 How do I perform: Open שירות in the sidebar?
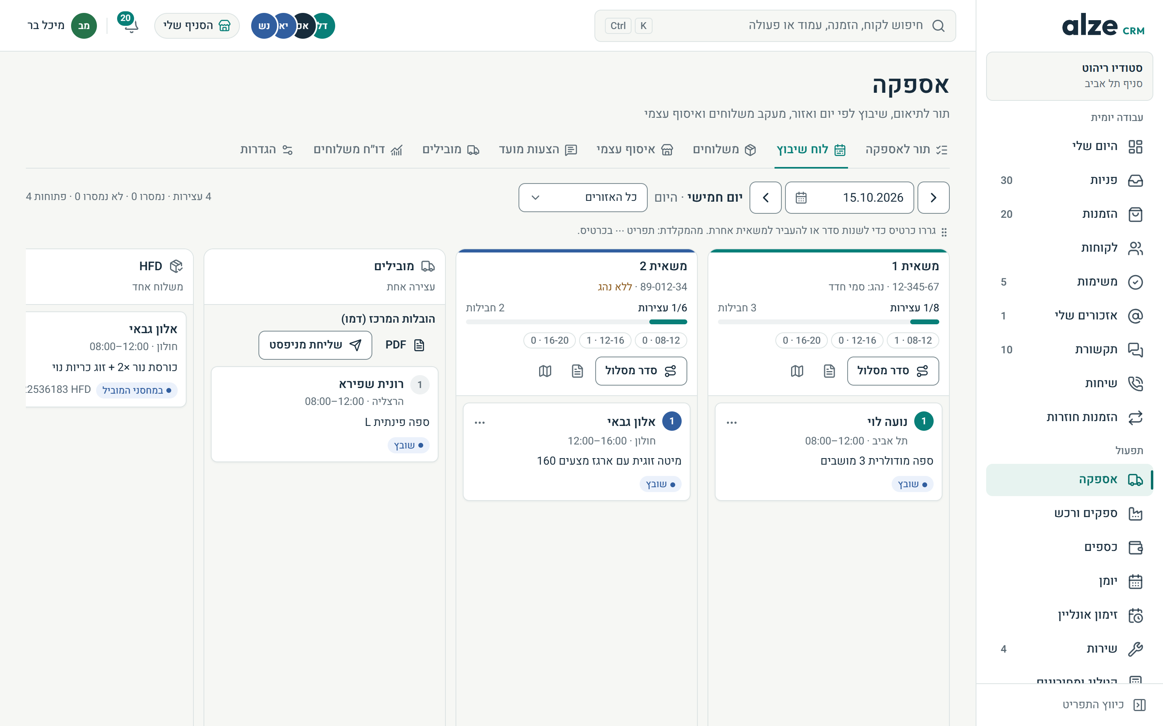[1069, 649]
